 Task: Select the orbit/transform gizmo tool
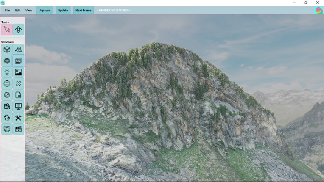pyautogui.click(x=18, y=29)
